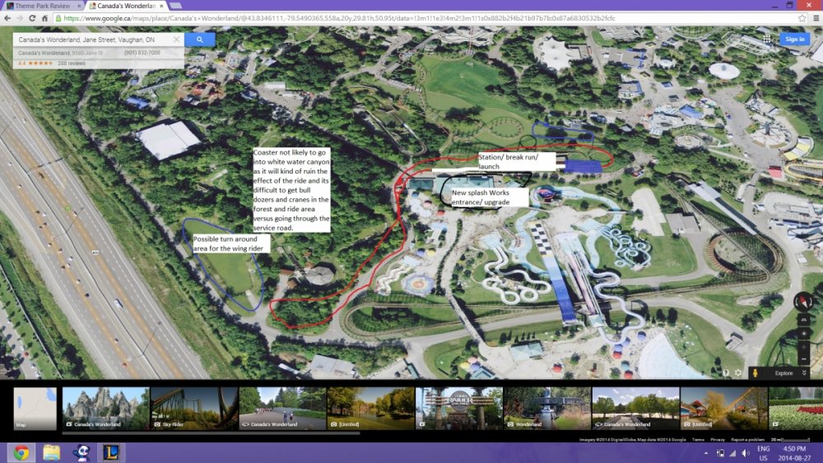Click the Sign in button
This screenshot has height=463, width=823.
794,39
